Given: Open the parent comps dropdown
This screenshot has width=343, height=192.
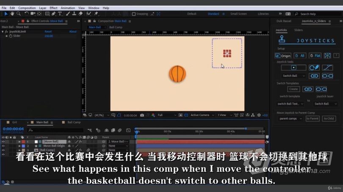Looking at the screenshot, I should 290,119.
